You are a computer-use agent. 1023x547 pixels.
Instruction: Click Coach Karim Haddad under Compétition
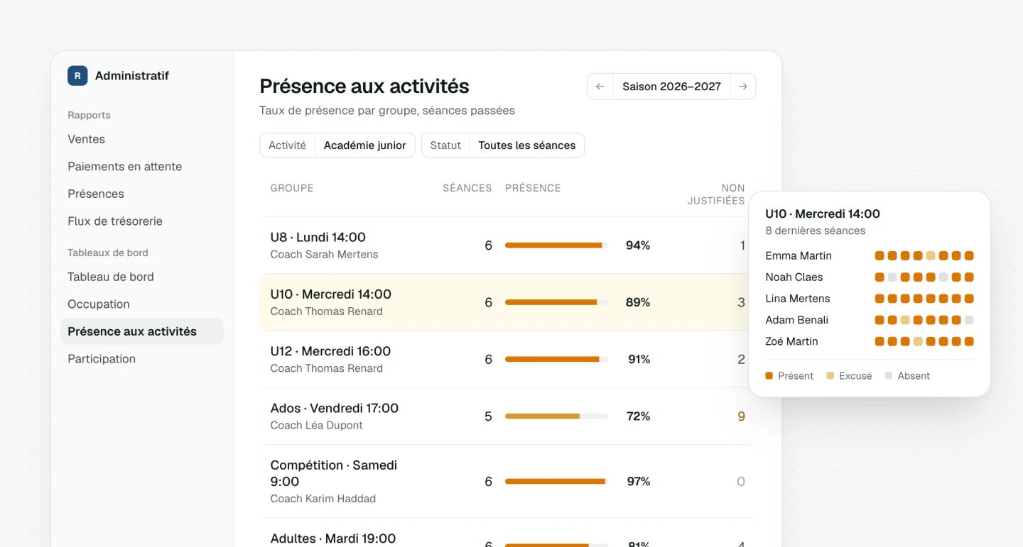pyautogui.click(x=323, y=499)
